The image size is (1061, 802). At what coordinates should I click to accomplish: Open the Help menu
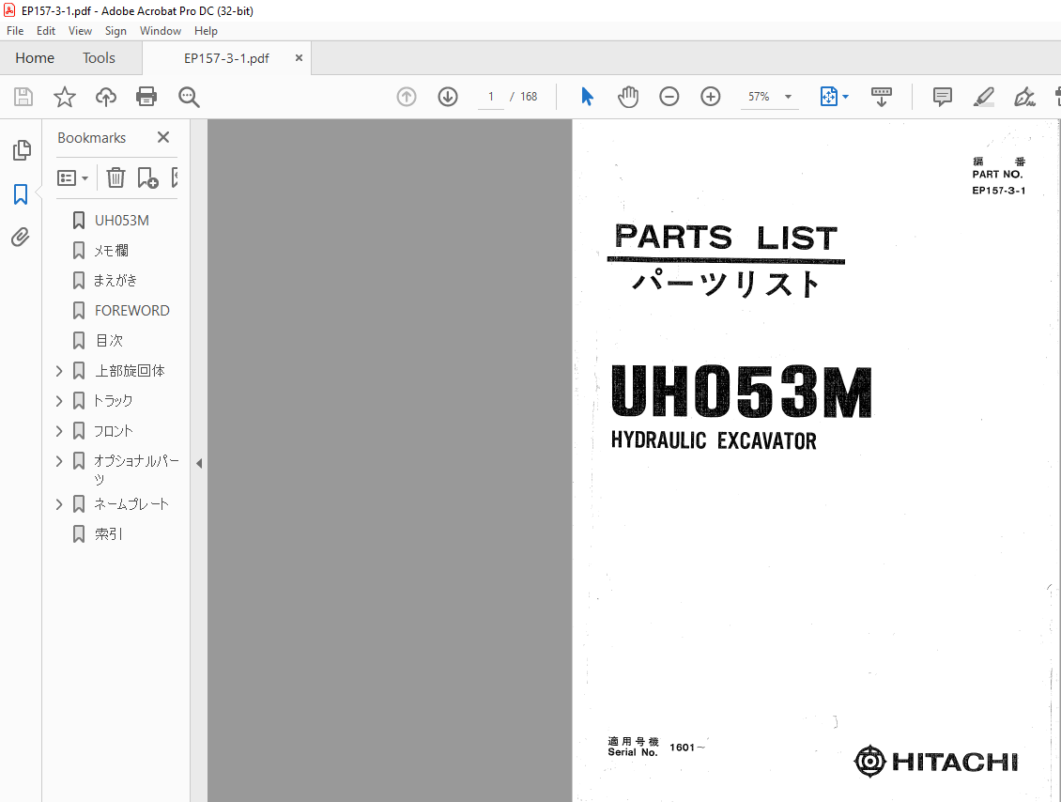(206, 31)
